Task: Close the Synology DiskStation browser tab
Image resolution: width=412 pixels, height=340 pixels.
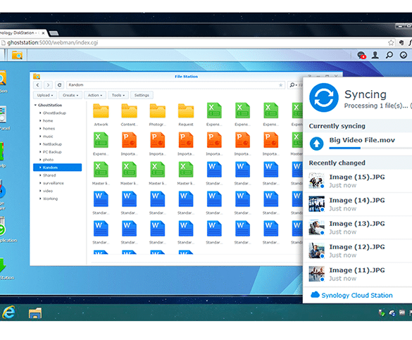Action: (43, 33)
